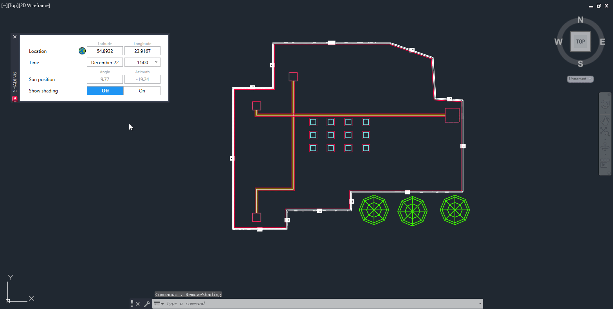Close the navigation bar with its small X

609,94
